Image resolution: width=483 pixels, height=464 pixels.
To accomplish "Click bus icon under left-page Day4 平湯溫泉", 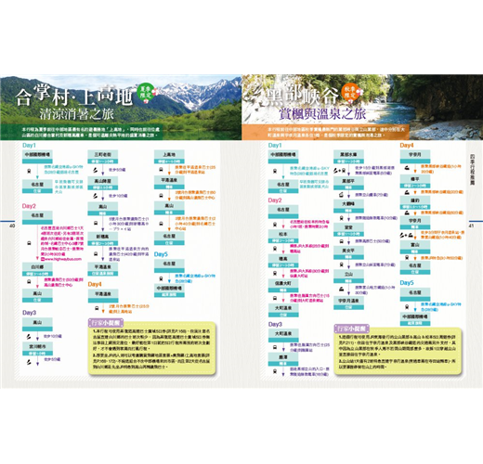I will pos(97,308).
